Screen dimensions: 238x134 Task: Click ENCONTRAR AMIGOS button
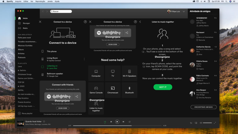click(x=204, y=107)
